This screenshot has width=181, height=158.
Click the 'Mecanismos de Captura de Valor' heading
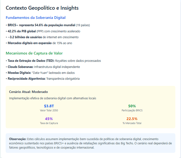pyautogui.click(x=34, y=53)
